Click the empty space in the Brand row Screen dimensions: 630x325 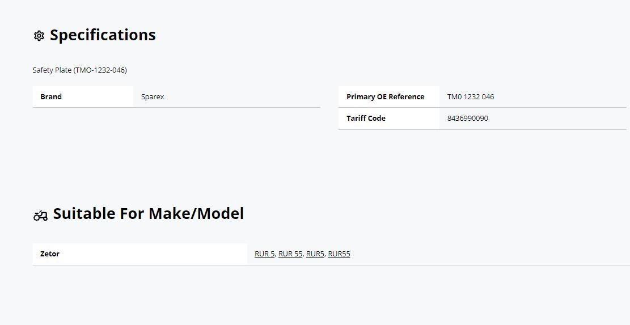click(x=242, y=97)
